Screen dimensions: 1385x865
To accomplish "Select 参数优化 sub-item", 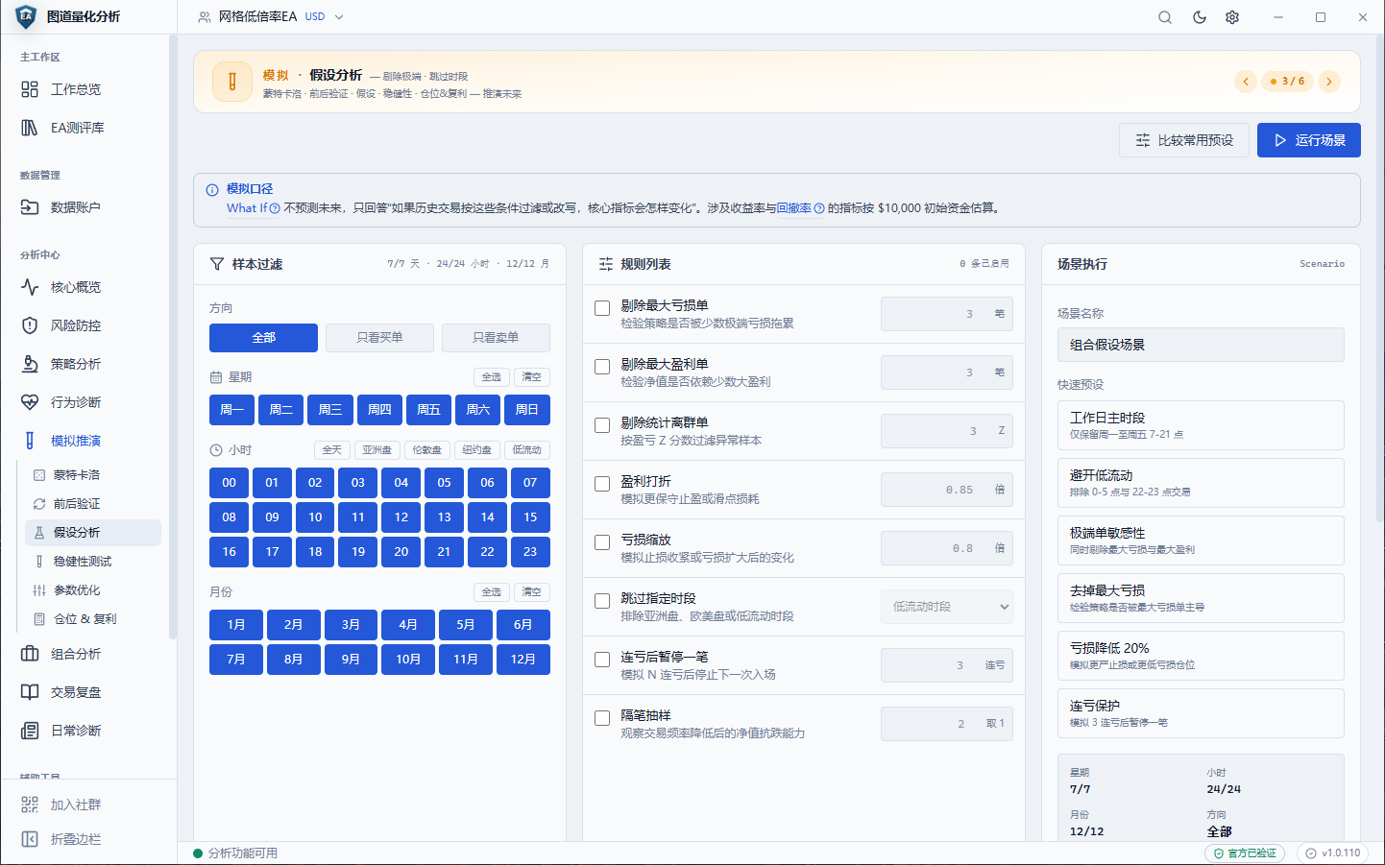I will tap(93, 590).
